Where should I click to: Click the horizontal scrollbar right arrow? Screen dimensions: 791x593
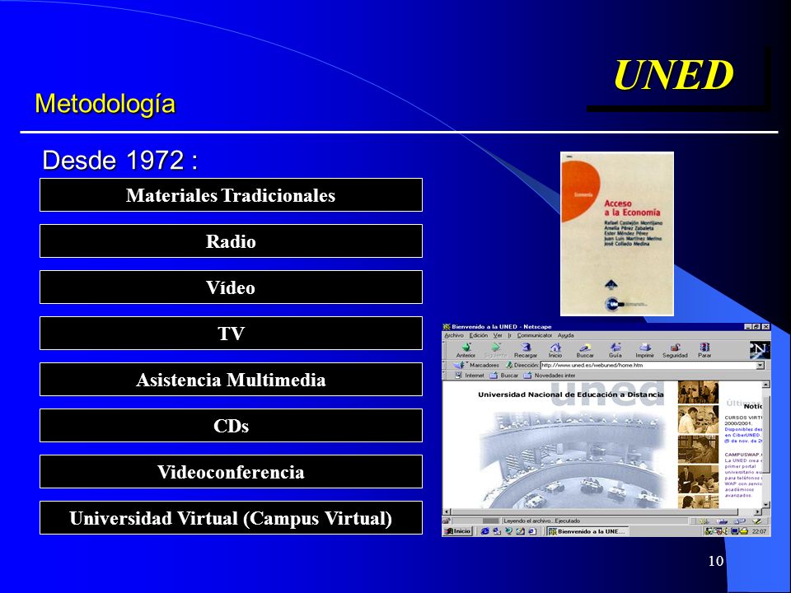[x=758, y=511]
